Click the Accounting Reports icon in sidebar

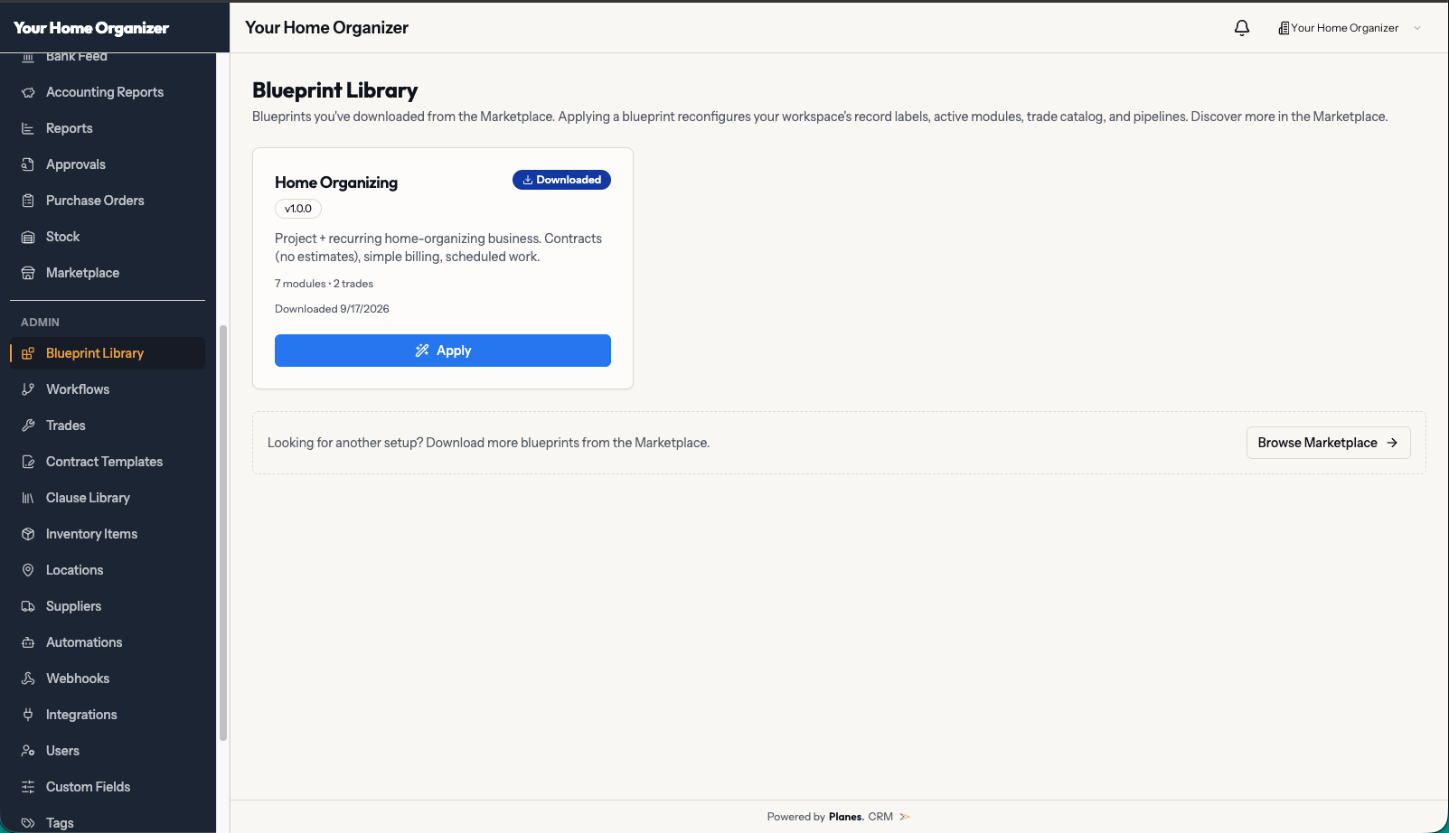pos(28,92)
